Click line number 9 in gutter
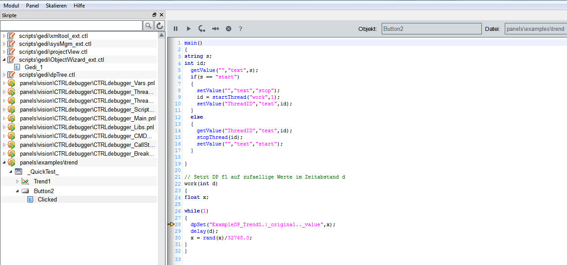 pyautogui.click(x=180, y=97)
